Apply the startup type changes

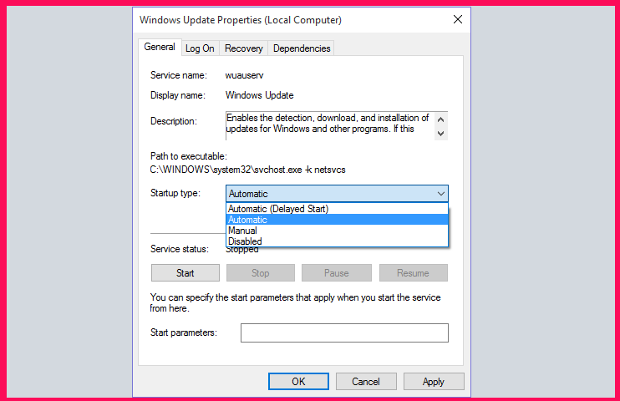click(x=434, y=382)
